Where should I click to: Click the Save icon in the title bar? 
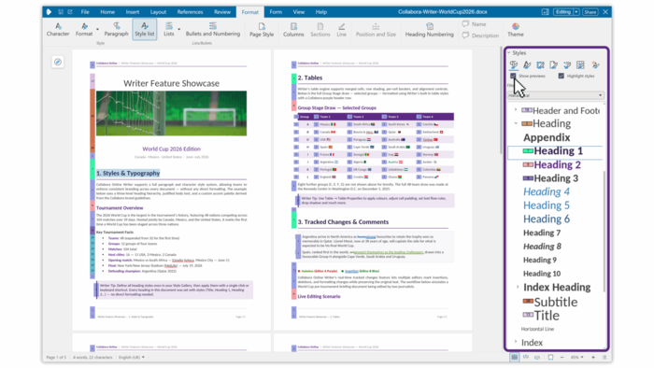click(61, 12)
